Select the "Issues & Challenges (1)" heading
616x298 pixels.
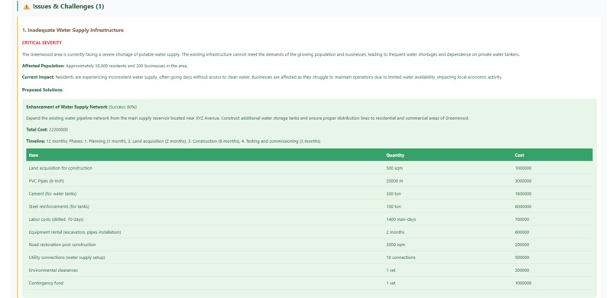[x=68, y=6]
